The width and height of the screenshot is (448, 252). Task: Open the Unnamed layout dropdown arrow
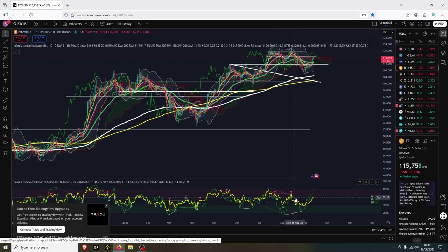(395, 24)
